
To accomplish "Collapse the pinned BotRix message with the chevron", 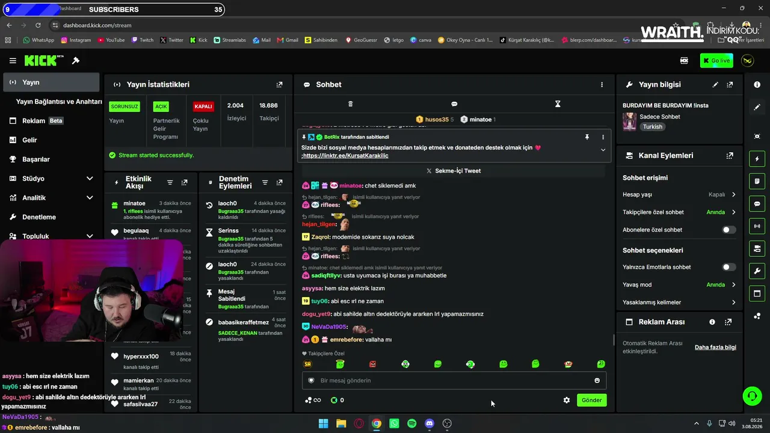I will pos(603,150).
